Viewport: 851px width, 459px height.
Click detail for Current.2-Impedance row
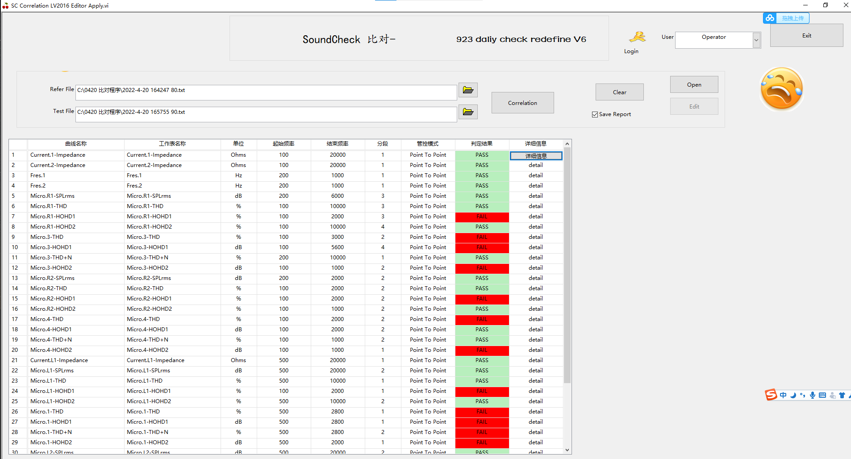pos(536,165)
